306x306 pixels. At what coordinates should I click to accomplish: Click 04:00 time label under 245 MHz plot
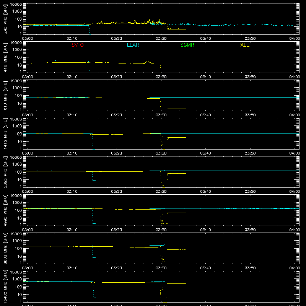(295, 39)
